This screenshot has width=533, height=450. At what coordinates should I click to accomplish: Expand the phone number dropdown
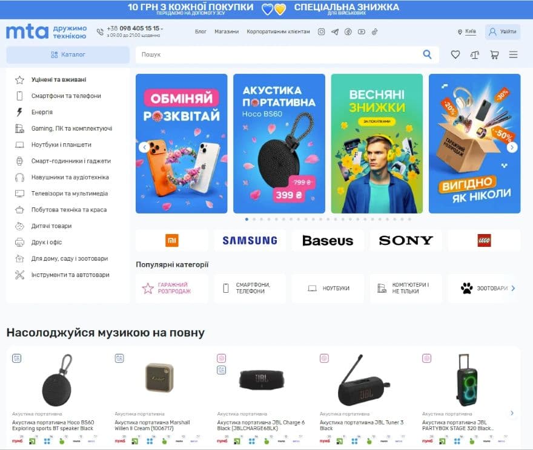click(162, 29)
